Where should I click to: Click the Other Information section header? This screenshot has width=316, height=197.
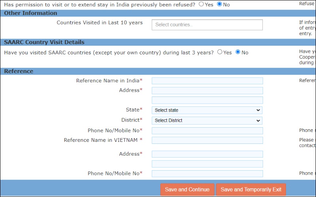pos(31,13)
